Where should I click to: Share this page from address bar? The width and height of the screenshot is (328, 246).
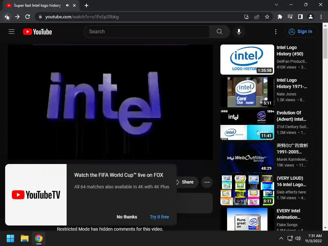pyautogui.click(x=257, y=17)
